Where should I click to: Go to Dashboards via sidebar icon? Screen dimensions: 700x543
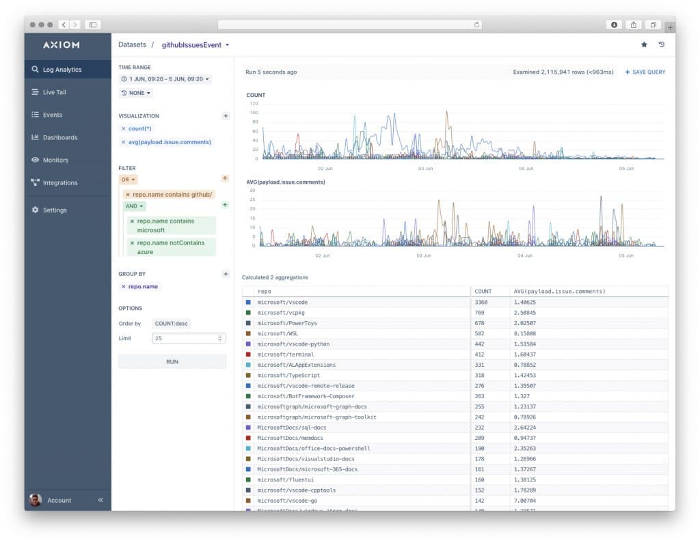pyautogui.click(x=60, y=137)
